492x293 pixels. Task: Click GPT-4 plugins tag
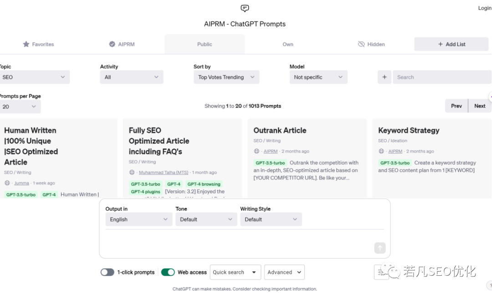(x=146, y=192)
